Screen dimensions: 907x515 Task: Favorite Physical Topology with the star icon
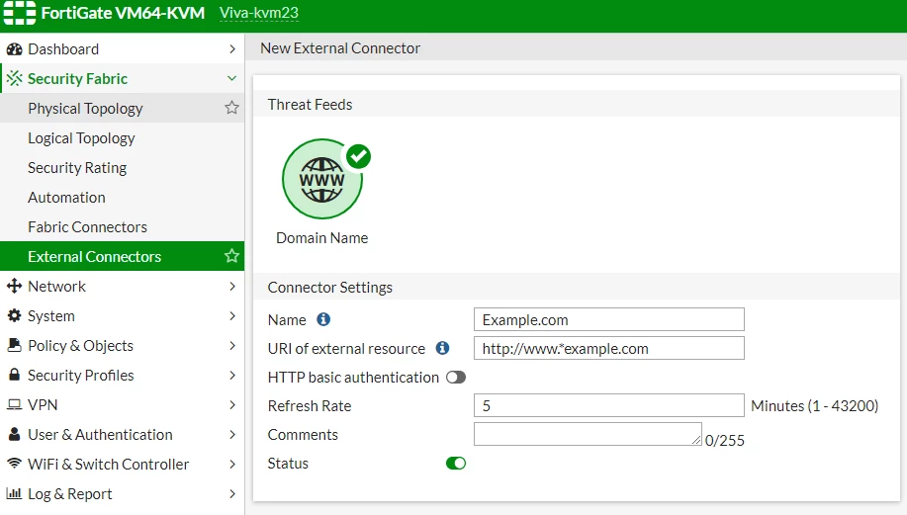coord(232,108)
